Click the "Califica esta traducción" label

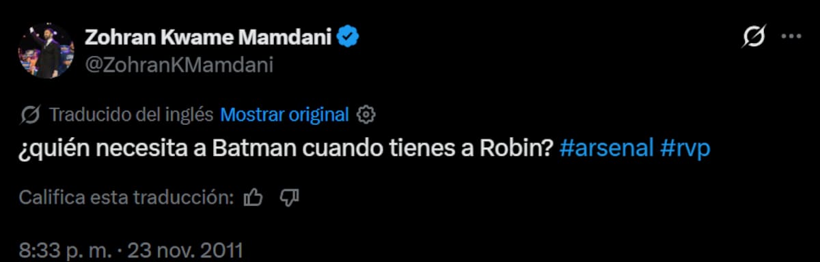[122, 198]
